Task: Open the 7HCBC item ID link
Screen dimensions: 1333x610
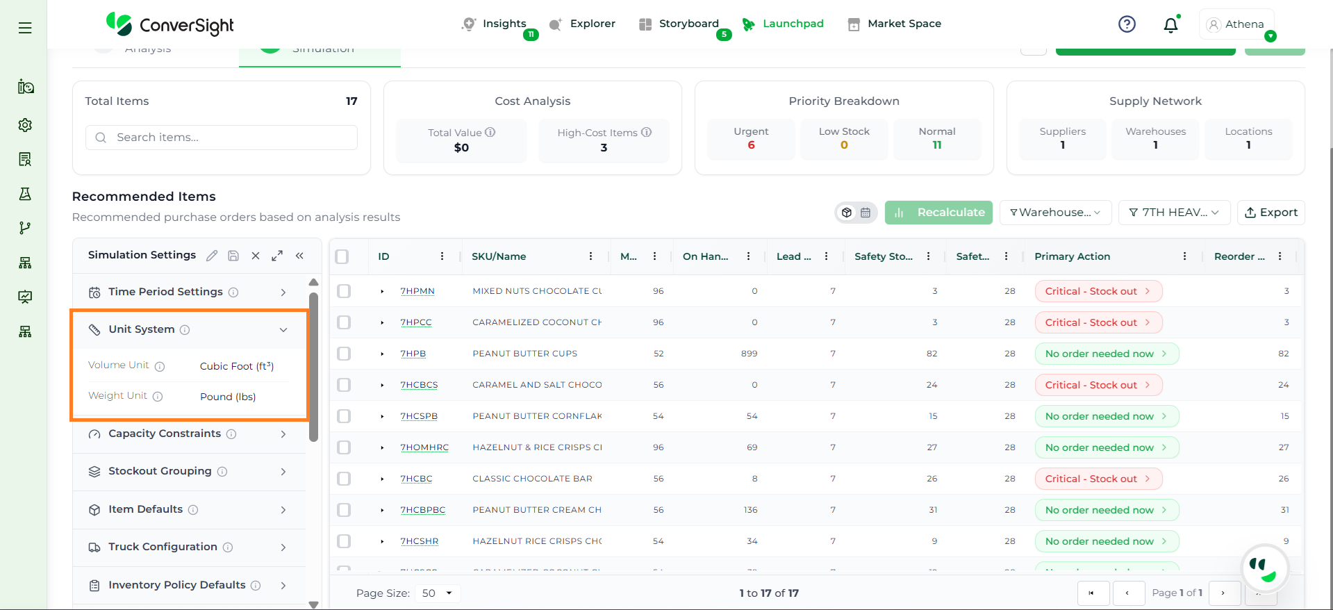Action: pos(416,479)
